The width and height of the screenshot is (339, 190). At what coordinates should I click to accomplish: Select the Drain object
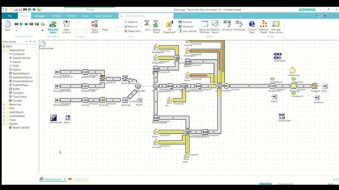point(325,86)
